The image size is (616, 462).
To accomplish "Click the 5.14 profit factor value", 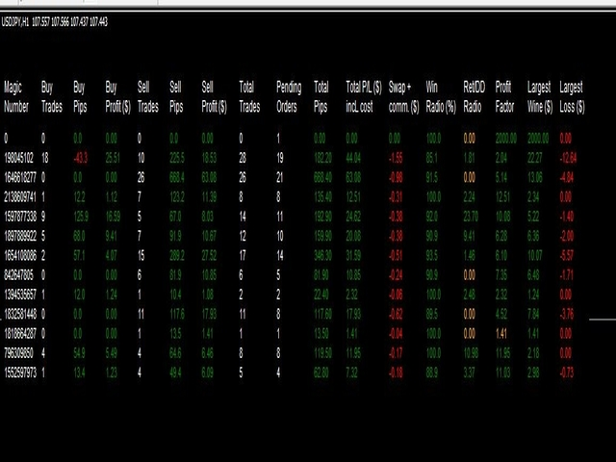I will pos(501,177).
